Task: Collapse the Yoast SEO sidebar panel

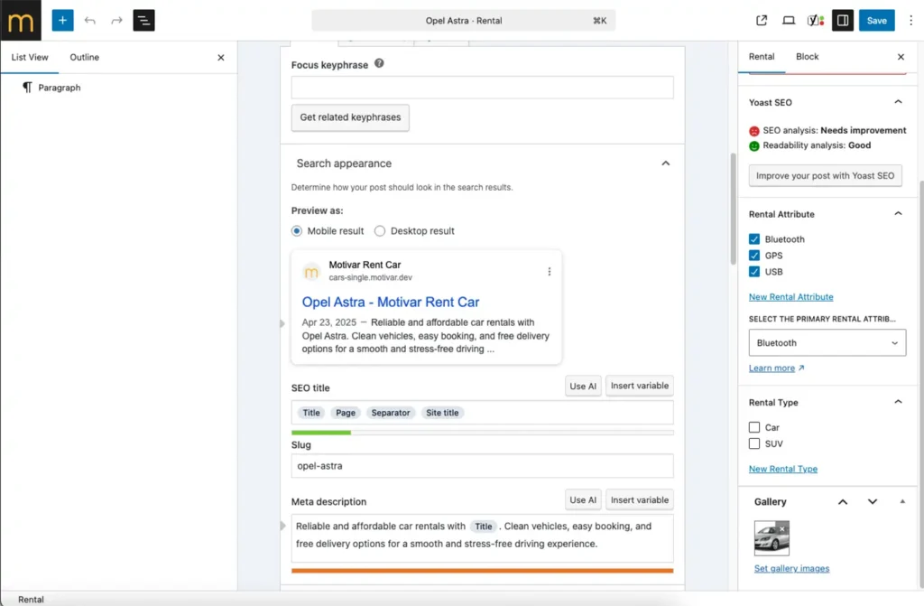Action: 898,102
